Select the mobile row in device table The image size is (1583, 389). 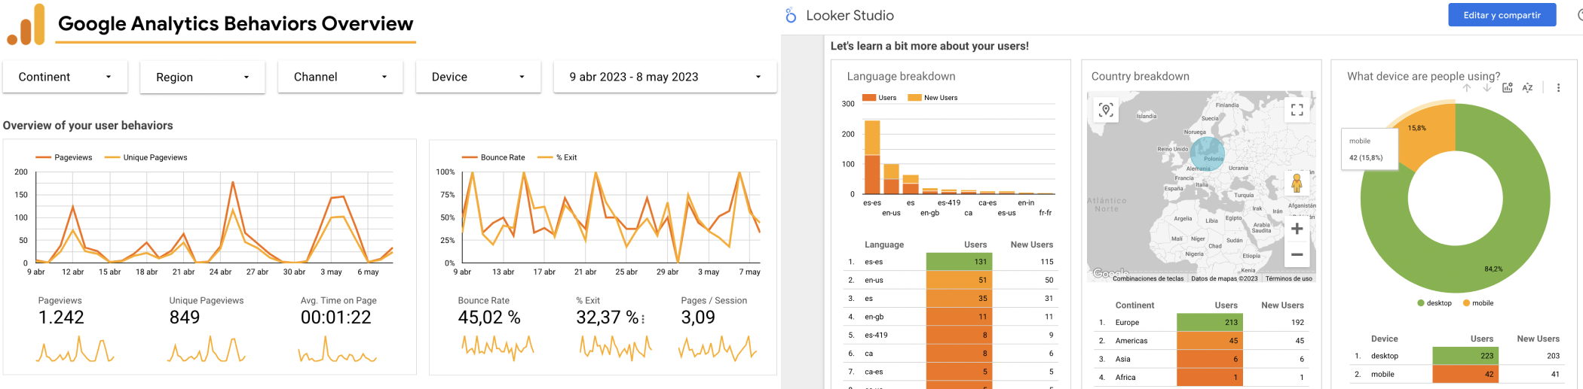[1456, 374]
